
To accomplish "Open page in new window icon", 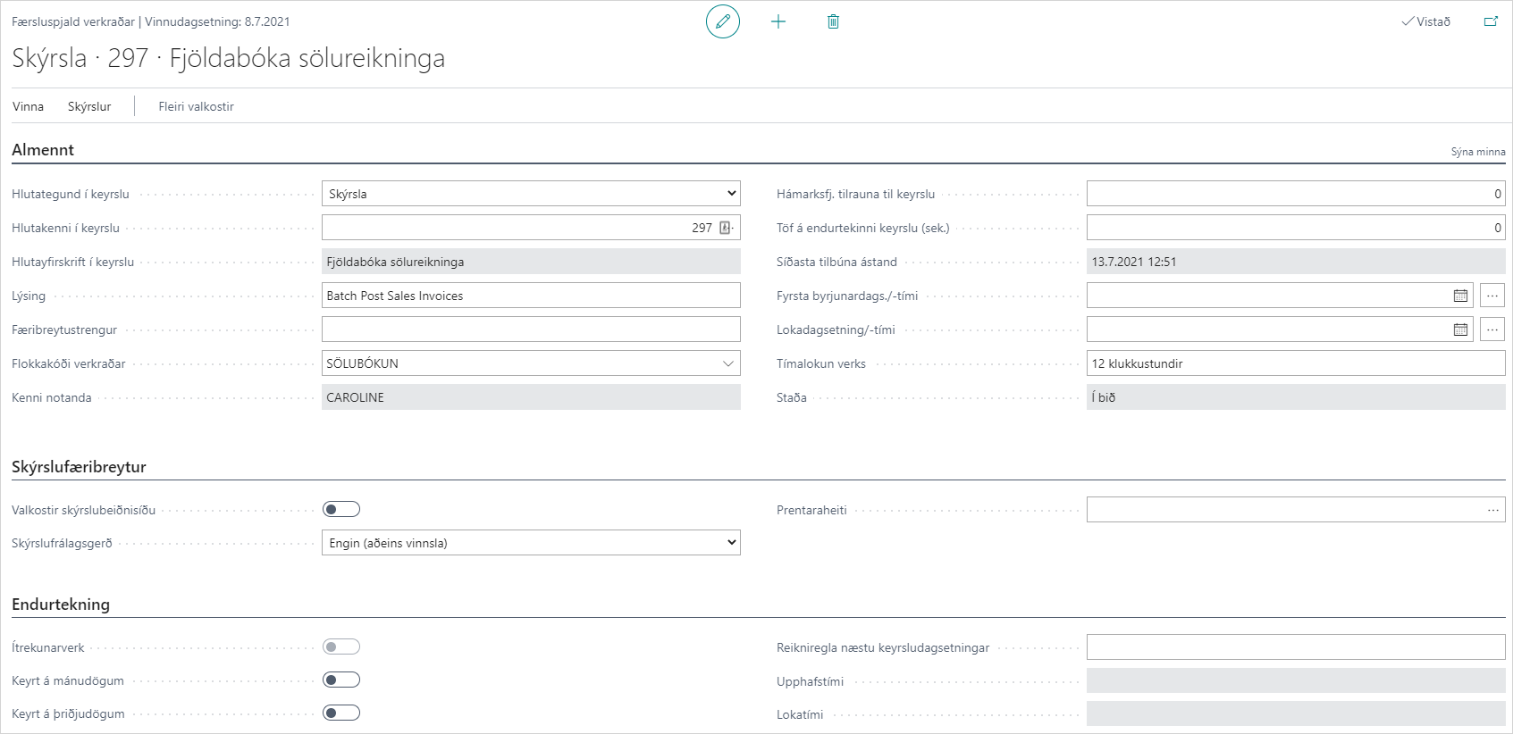I will (x=1490, y=21).
